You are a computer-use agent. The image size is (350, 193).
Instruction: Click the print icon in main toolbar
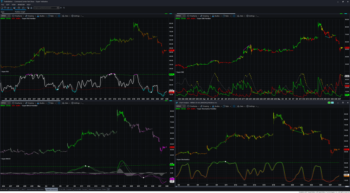click(x=19, y=8)
